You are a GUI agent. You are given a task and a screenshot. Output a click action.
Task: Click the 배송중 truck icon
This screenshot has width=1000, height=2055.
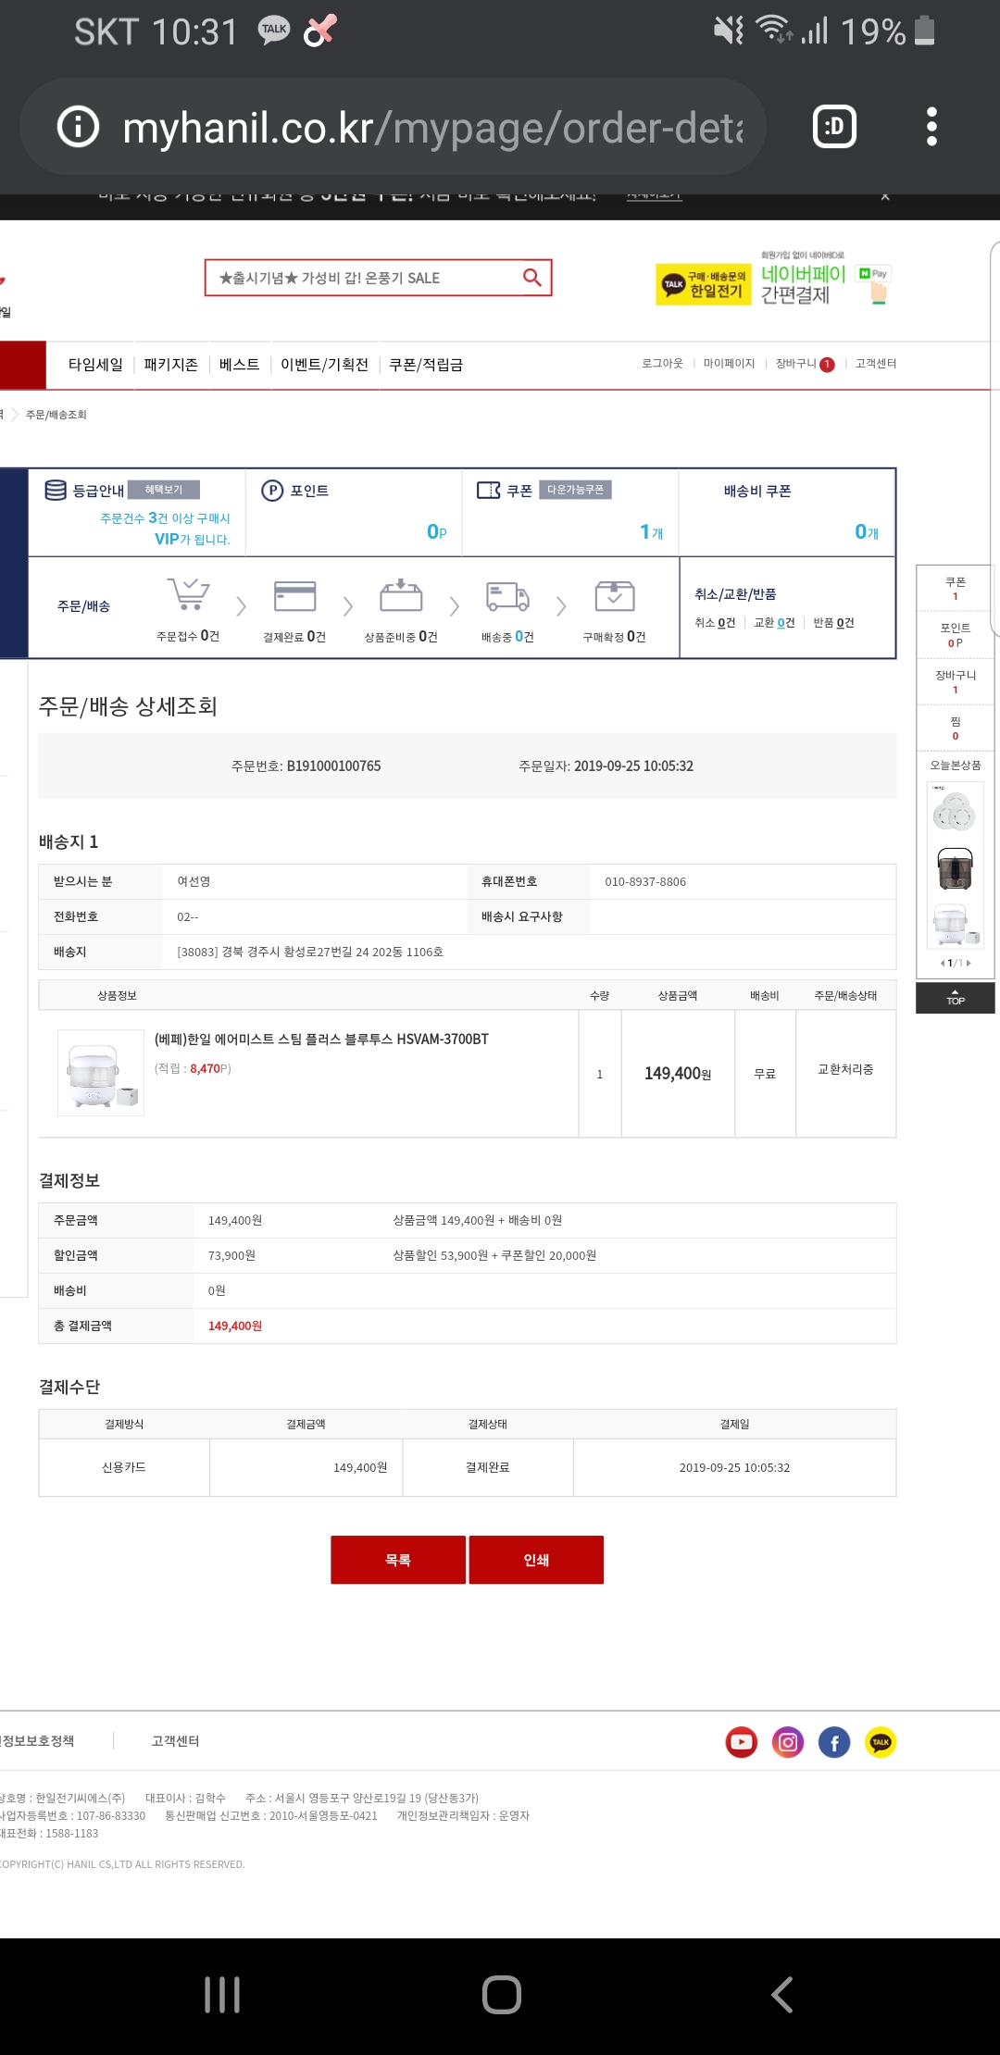[507, 596]
